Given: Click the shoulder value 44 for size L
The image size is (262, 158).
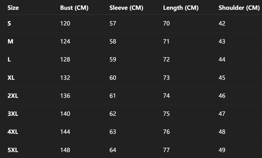Looking at the screenshot, I should pyautogui.click(x=222, y=60).
